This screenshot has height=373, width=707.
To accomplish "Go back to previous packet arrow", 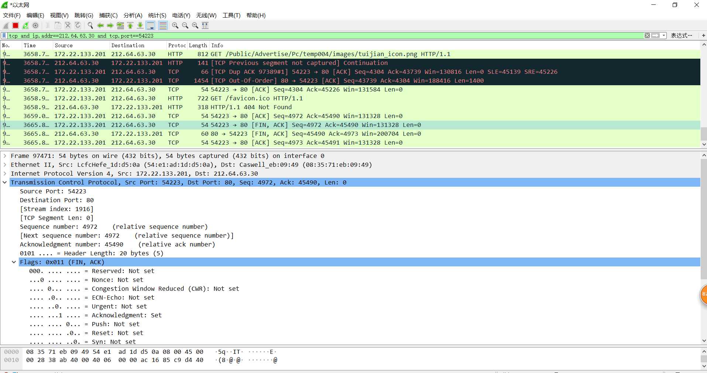I will (x=100, y=25).
